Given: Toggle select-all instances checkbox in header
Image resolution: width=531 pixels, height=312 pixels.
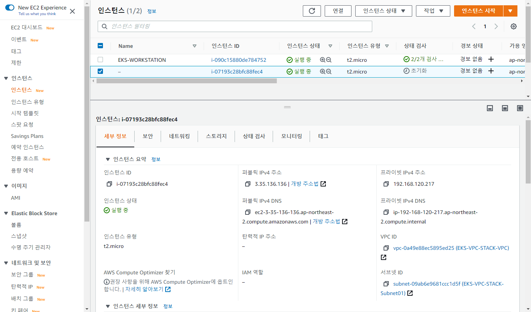Looking at the screenshot, I should (100, 46).
